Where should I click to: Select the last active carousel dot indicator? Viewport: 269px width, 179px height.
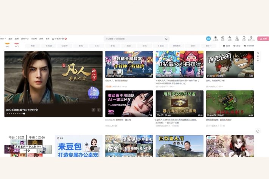(x=24, y=114)
